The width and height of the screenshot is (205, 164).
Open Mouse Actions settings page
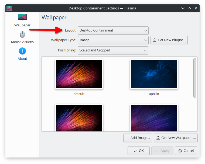point(22,37)
